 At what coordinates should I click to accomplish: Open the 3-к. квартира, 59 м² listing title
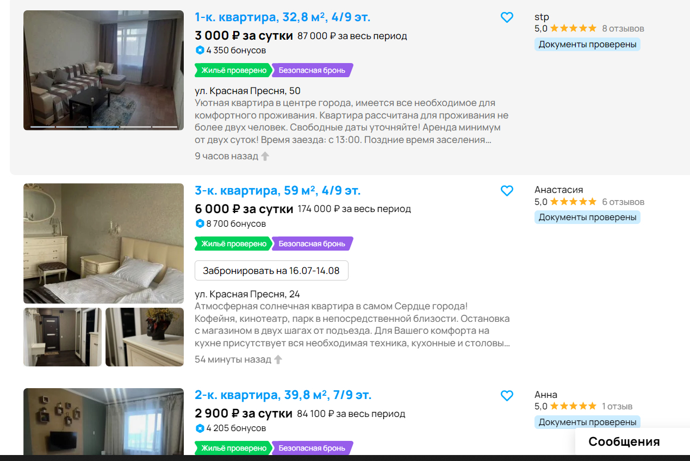pos(278,191)
